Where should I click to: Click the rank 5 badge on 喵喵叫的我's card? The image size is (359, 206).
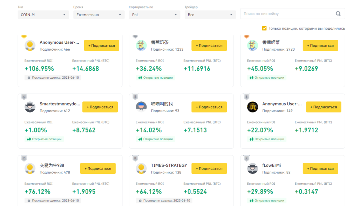135,97
